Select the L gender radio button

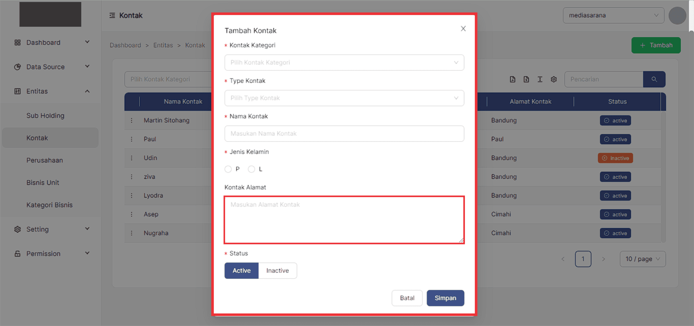pos(252,169)
